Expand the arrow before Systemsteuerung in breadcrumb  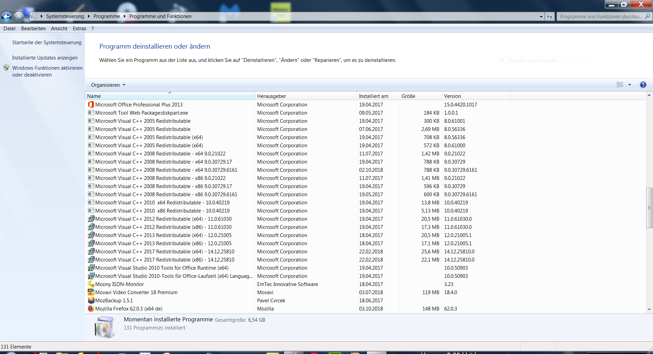[x=41, y=16]
